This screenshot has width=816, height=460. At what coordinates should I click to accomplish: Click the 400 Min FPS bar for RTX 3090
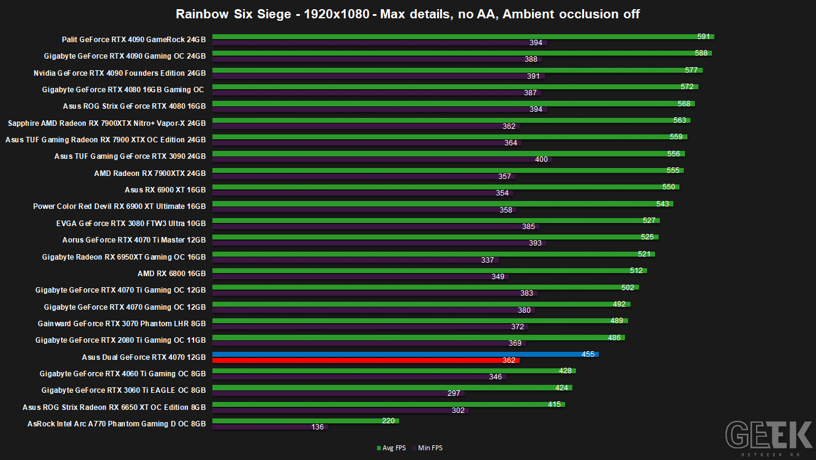(x=382, y=159)
